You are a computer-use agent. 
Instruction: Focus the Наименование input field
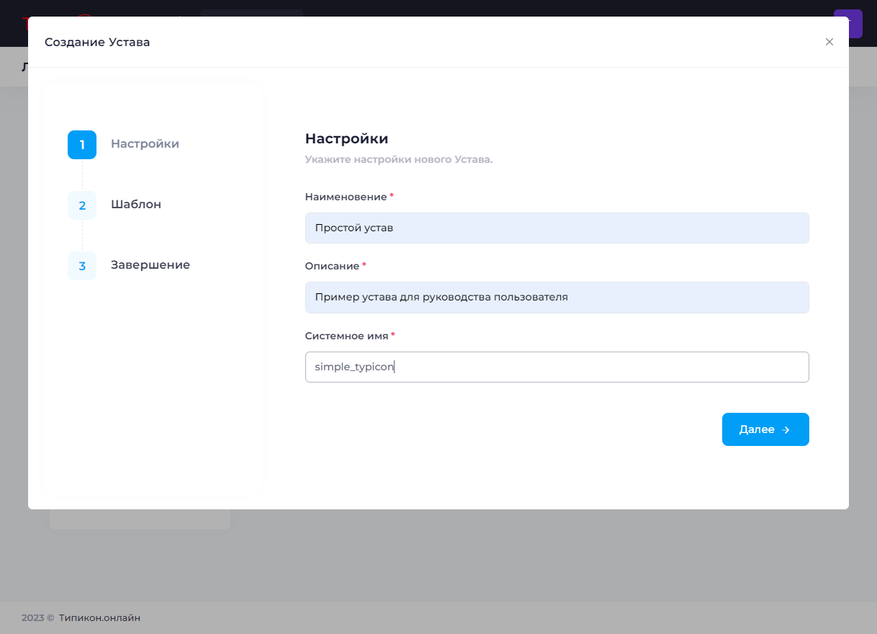(557, 228)
